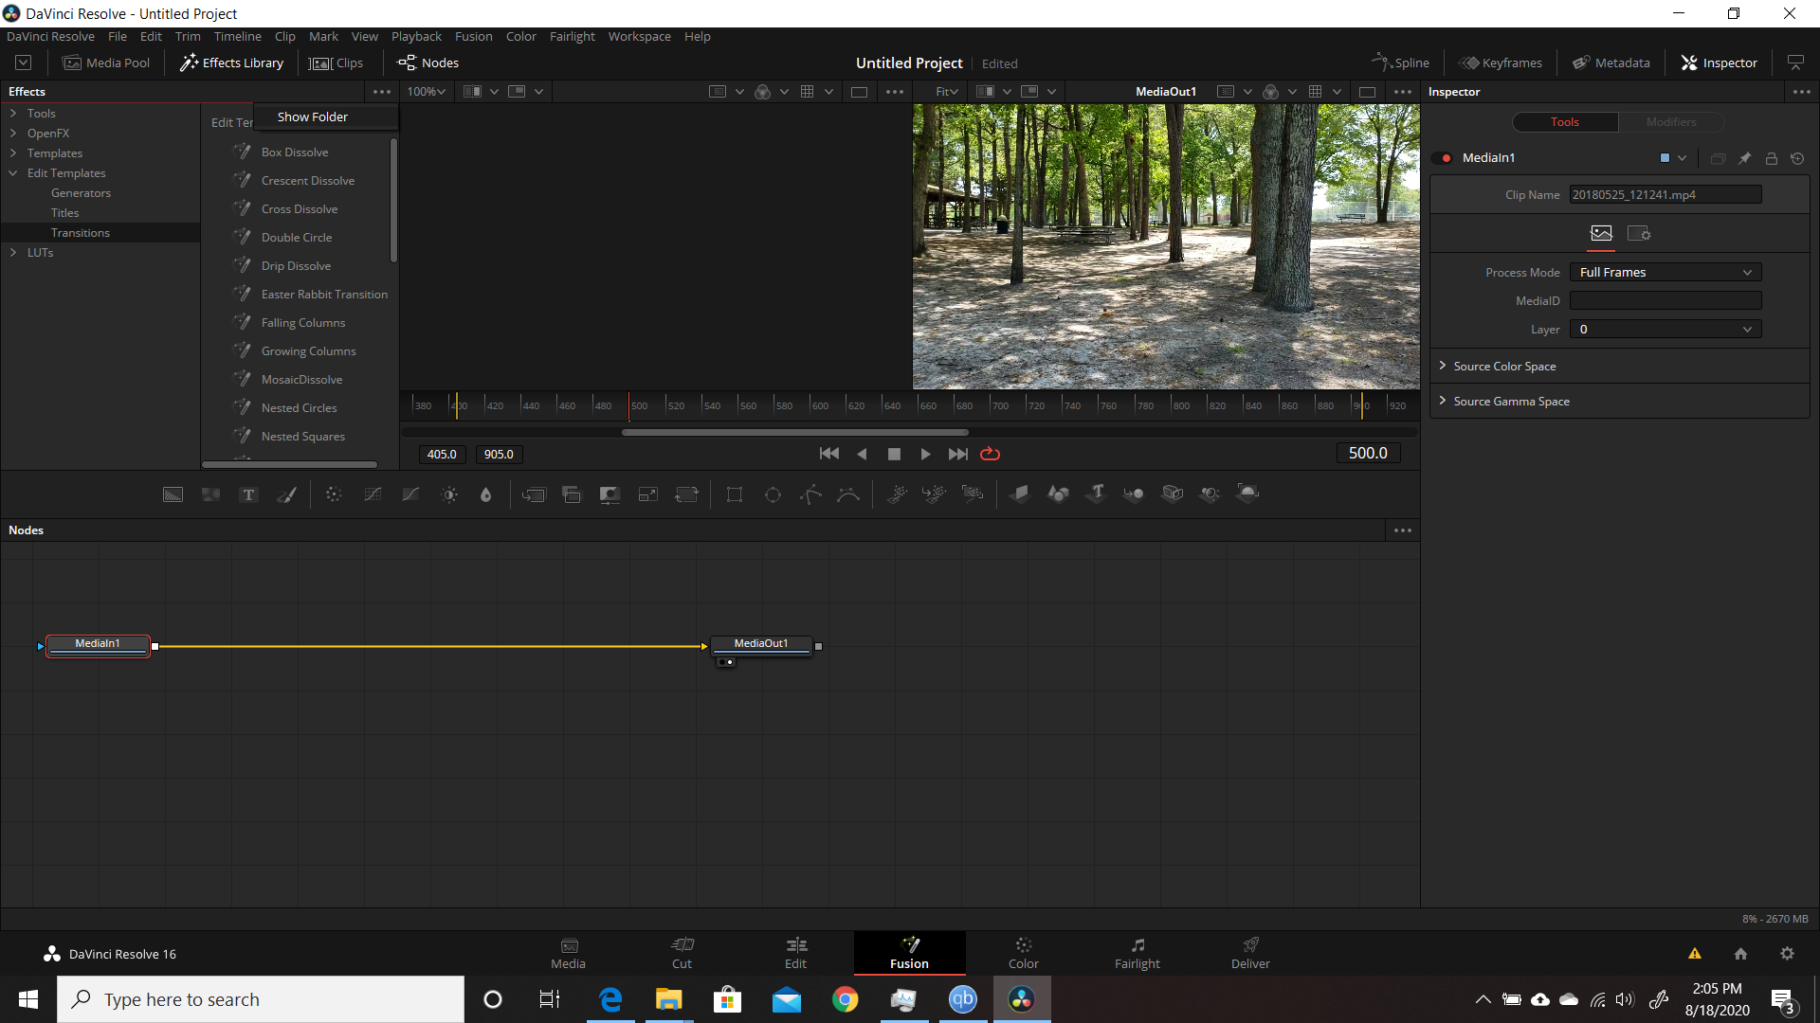Viewport: 1820px width, 1023px height.
Task: Reset MediaIn1 settings with the reset icon
Action: click(1797, 158)
